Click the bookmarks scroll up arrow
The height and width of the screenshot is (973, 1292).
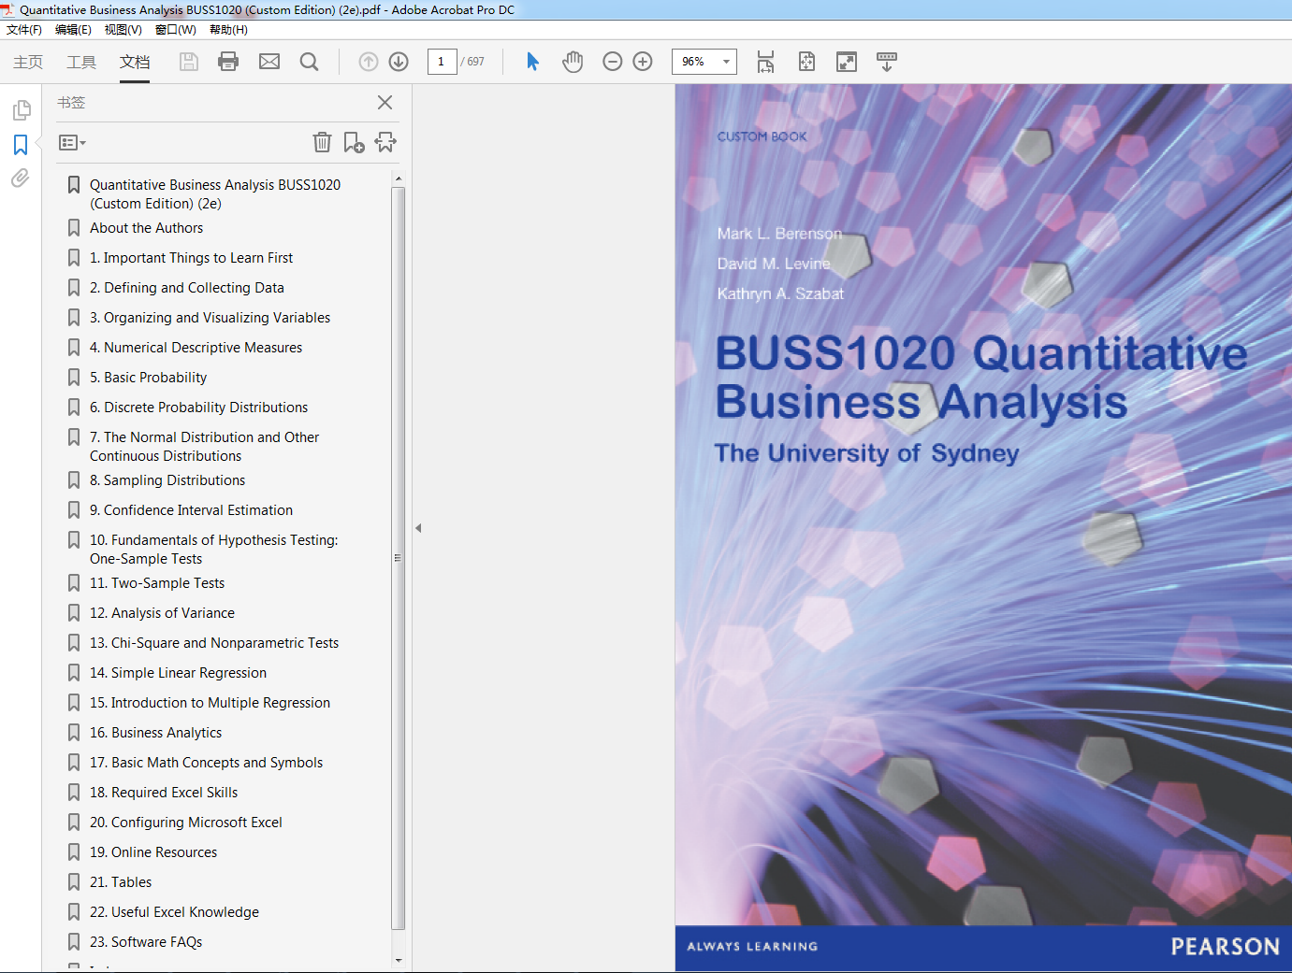[x=399, y=178]
